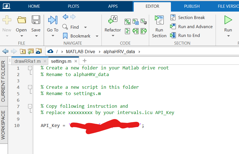This screenshot has height=154, width=239.
Task: Click the Find magnifier icon
Action: point(65,27)
